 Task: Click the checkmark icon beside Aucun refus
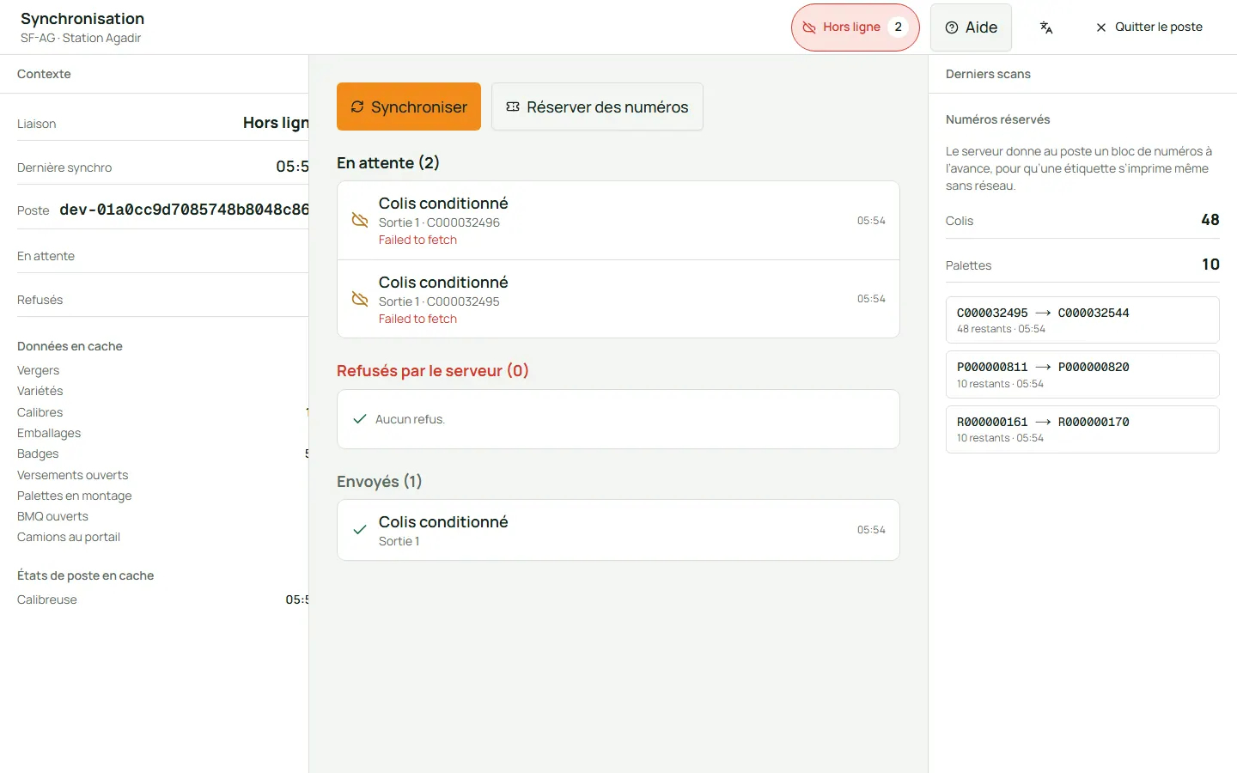360,419
